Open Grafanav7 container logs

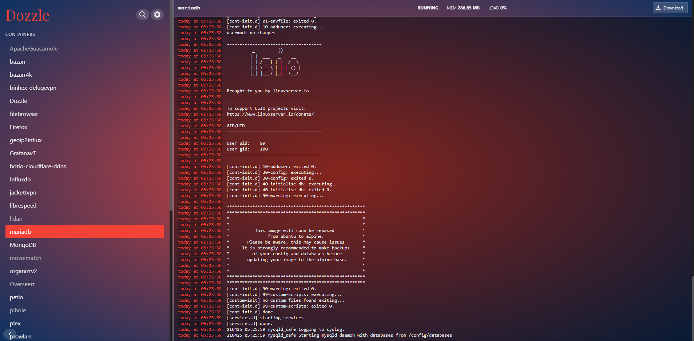23,153
